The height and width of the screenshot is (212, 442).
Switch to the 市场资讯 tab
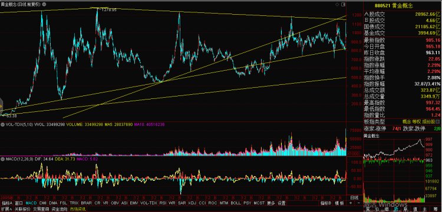pyautogui.click(x=77, y=209)
